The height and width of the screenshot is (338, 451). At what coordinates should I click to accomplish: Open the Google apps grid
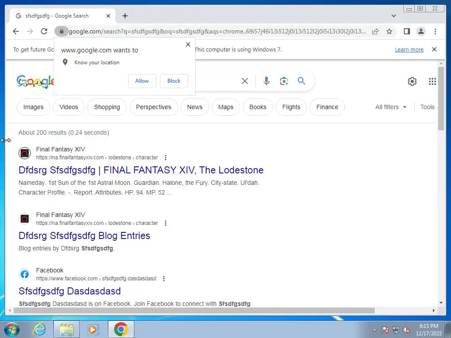point(433,81)
